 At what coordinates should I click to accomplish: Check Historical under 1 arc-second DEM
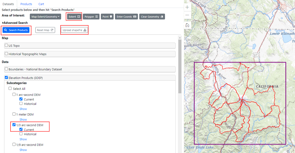click(21, 103)
